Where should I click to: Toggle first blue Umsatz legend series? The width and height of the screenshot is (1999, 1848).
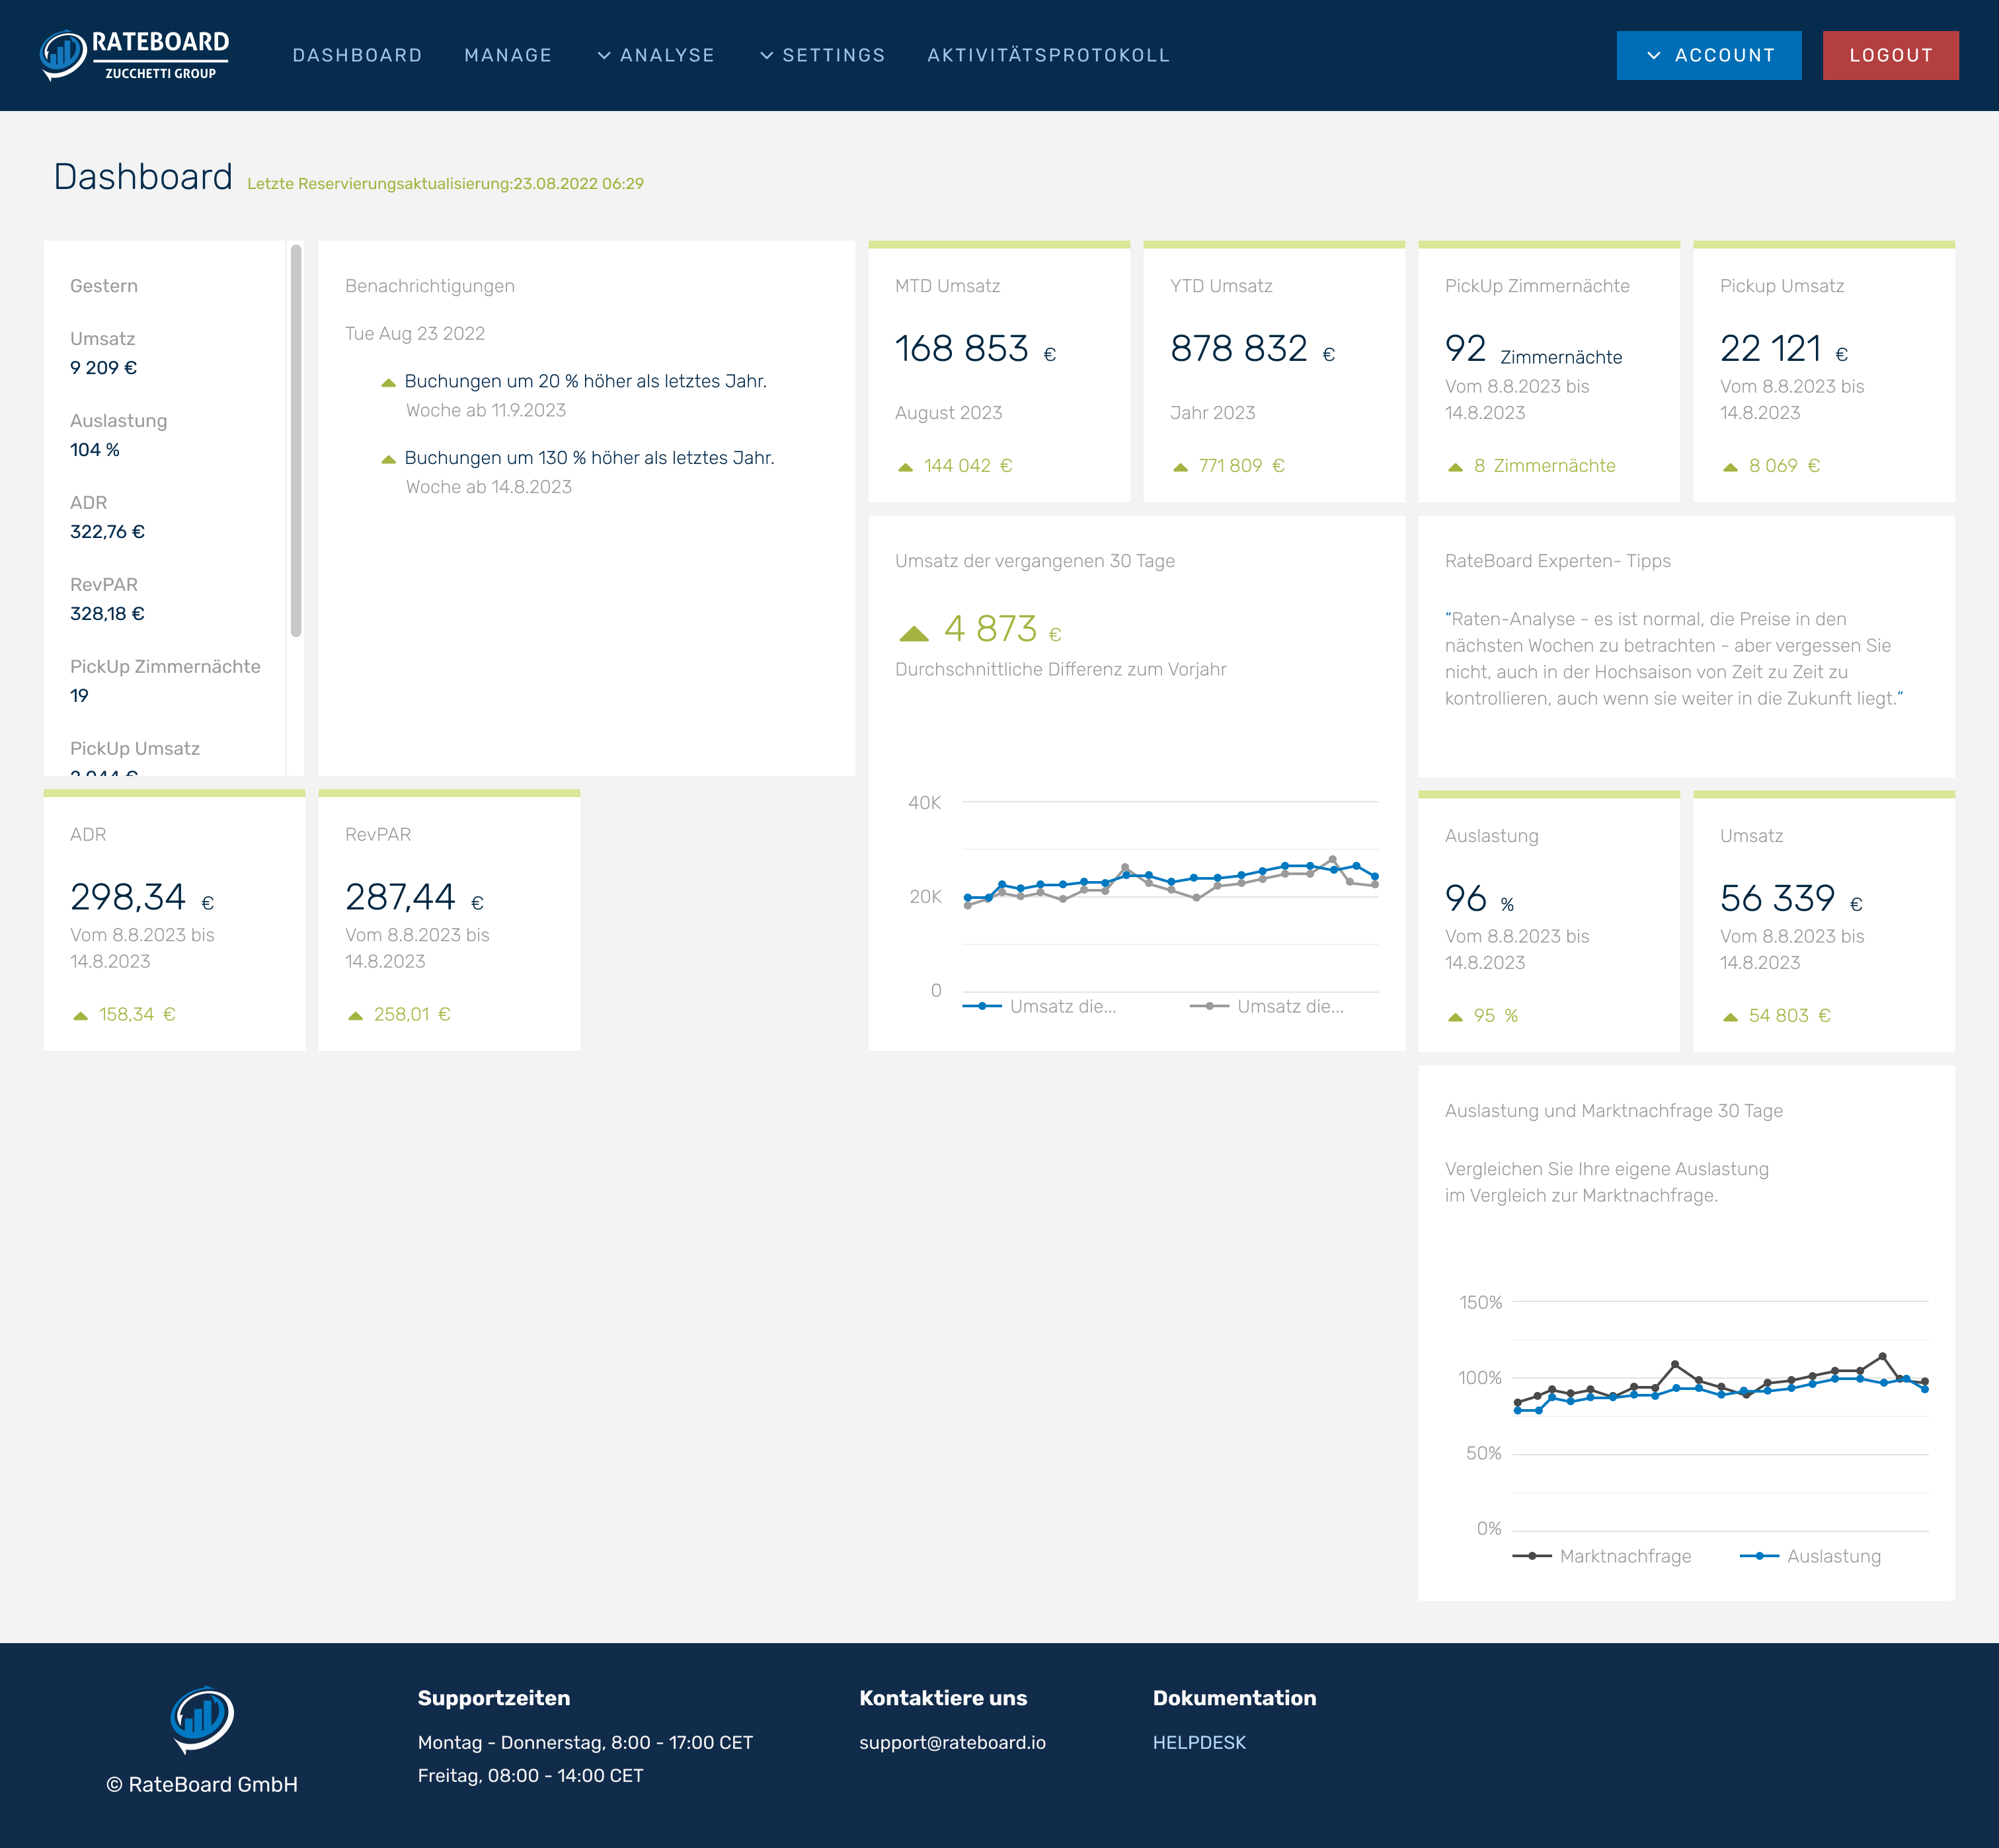1040,1006
